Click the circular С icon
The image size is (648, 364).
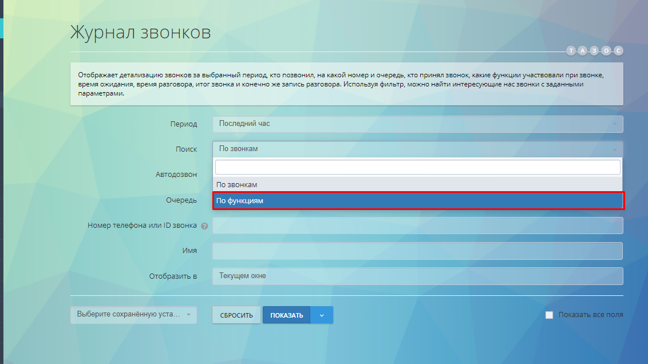point(618,51)
